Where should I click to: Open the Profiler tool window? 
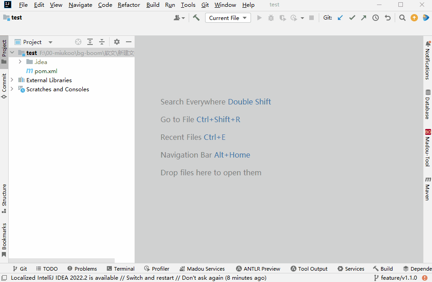[x=157, y=269]
